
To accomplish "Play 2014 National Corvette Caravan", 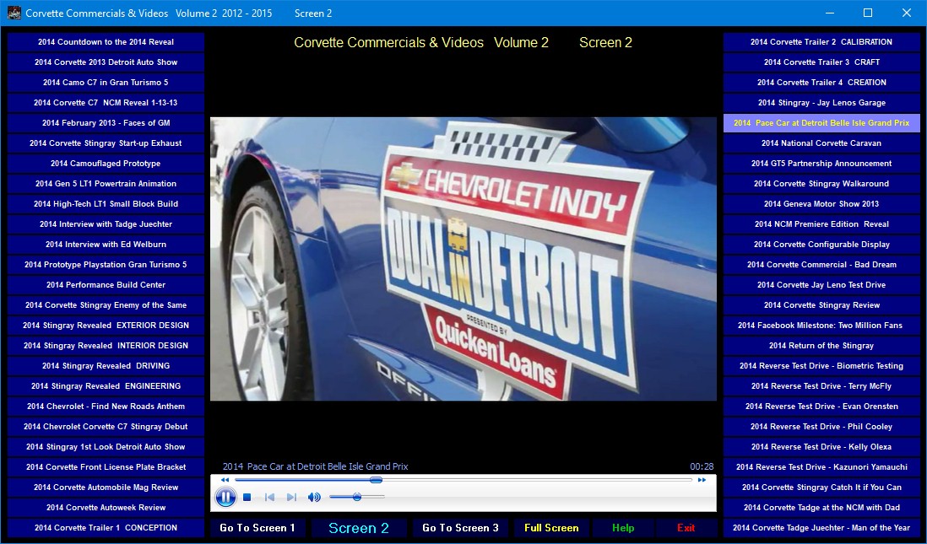I will coord(821,143).
